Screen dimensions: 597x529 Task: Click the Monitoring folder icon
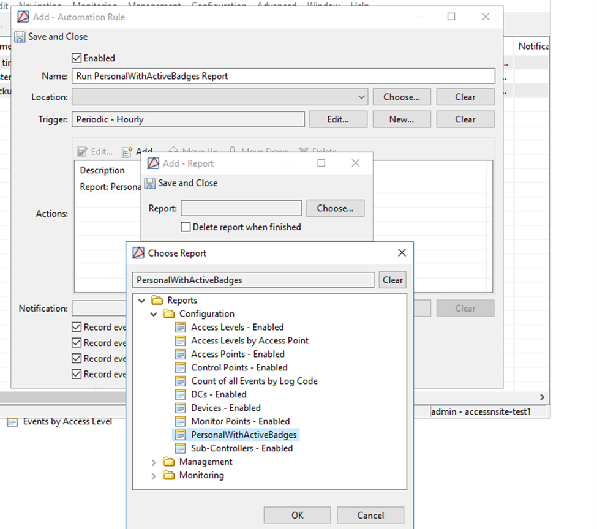coord(168,475)
